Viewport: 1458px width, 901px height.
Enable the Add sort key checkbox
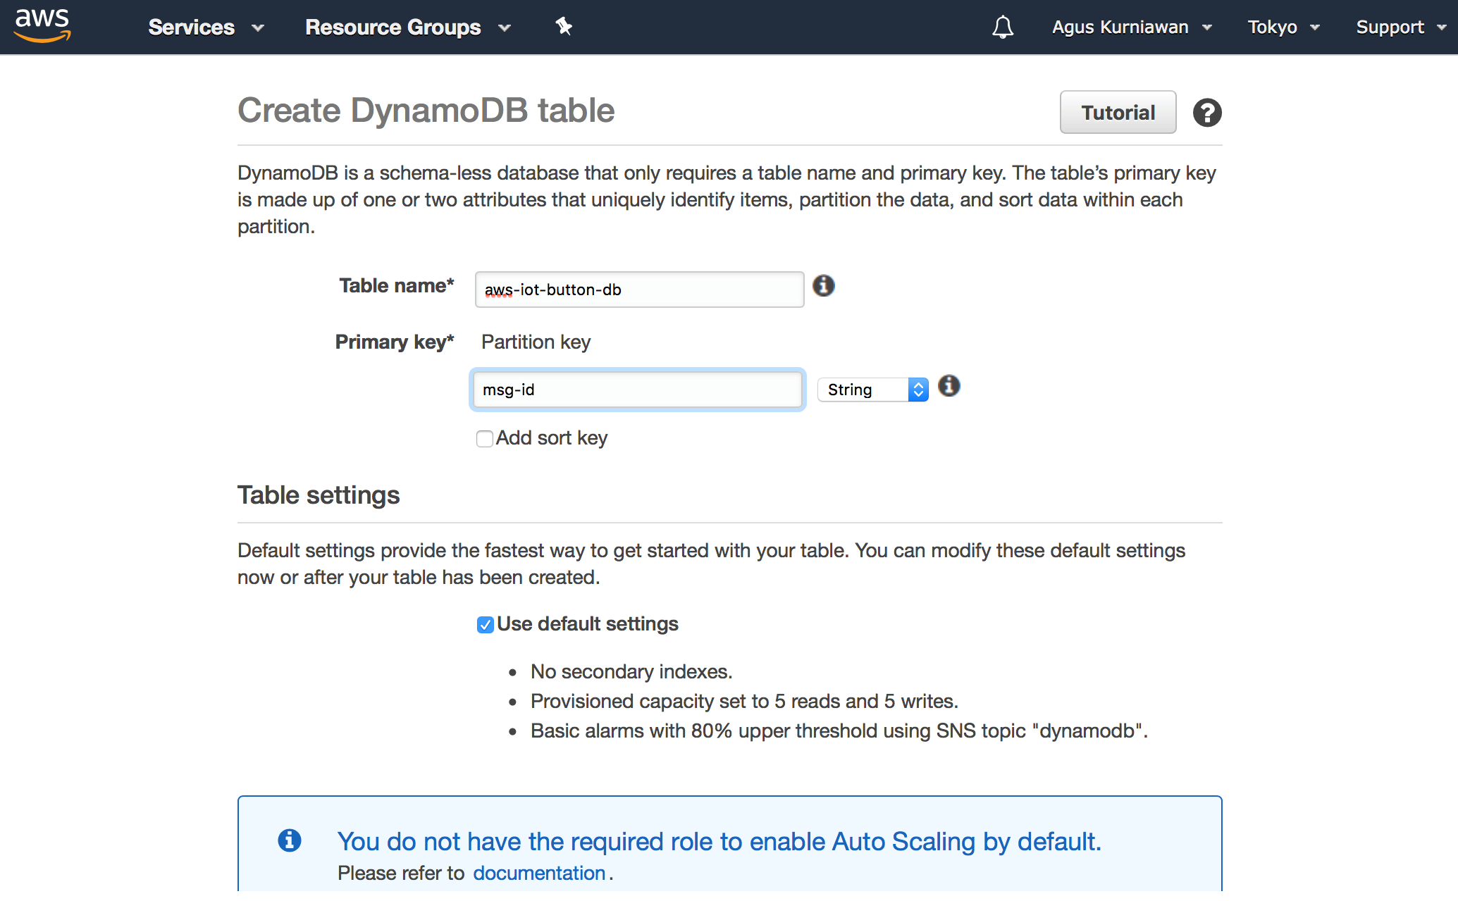pyautogui.click(x=485, y=439)
